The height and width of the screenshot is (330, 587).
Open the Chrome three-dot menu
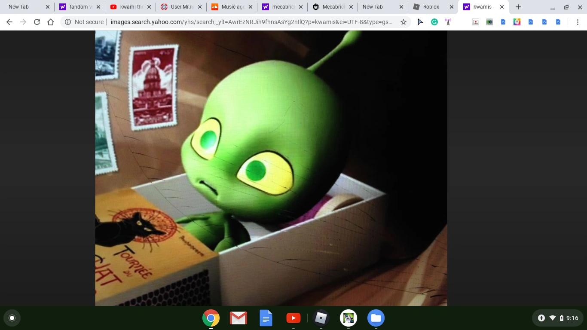(x=578, y=22)
